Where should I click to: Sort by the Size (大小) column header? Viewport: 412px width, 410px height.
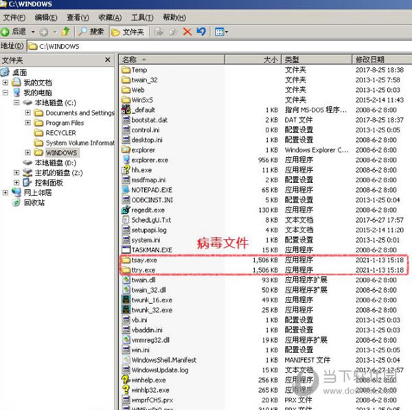click(x=253, y=60)
